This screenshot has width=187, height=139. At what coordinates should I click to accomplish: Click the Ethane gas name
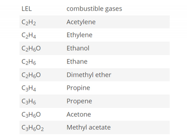click(77, 62)
